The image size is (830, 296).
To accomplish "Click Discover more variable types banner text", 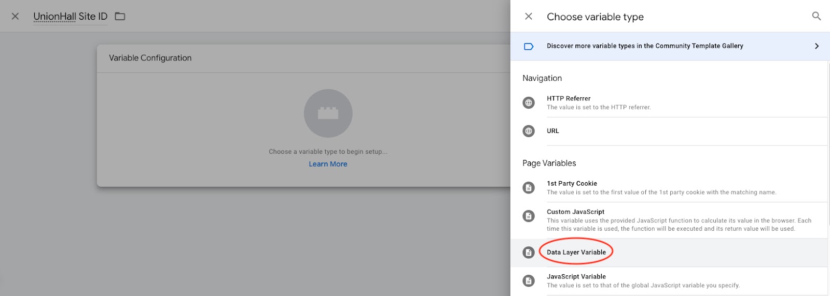I will coord(645,46).
